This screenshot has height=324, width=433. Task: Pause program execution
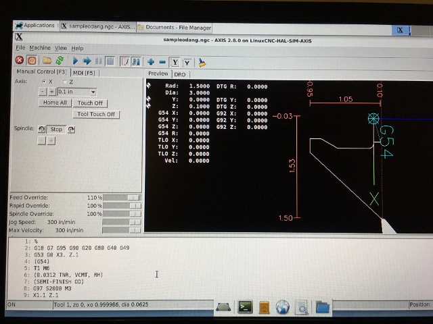coord(98,61)
